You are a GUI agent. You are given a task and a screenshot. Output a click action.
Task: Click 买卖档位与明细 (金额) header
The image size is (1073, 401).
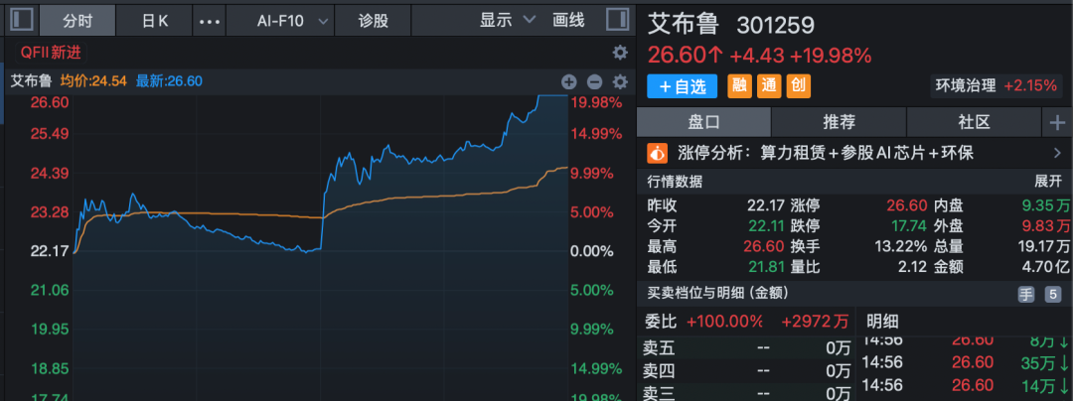click(x=718, y=293)
